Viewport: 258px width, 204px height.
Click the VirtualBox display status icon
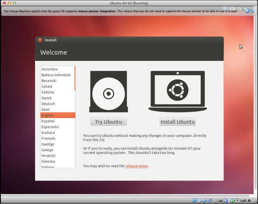click(221, 201)
